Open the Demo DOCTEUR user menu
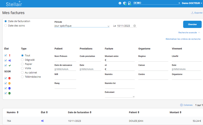Image resolution: width=203 pixels, height=125 pixels. point(192,3)
